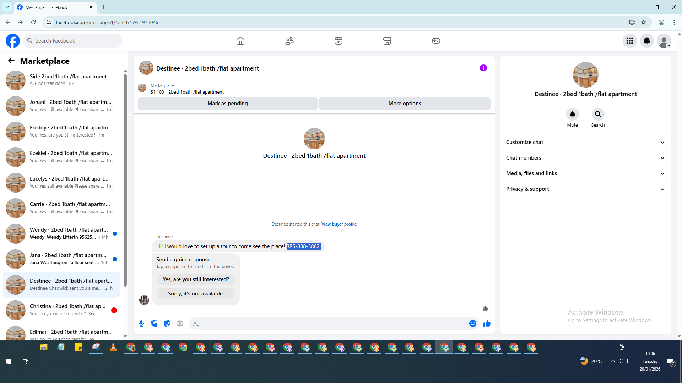This screenshot has height=383, width=682.
Task: Expand the Chat members section
Action: [x=586, y=158]
